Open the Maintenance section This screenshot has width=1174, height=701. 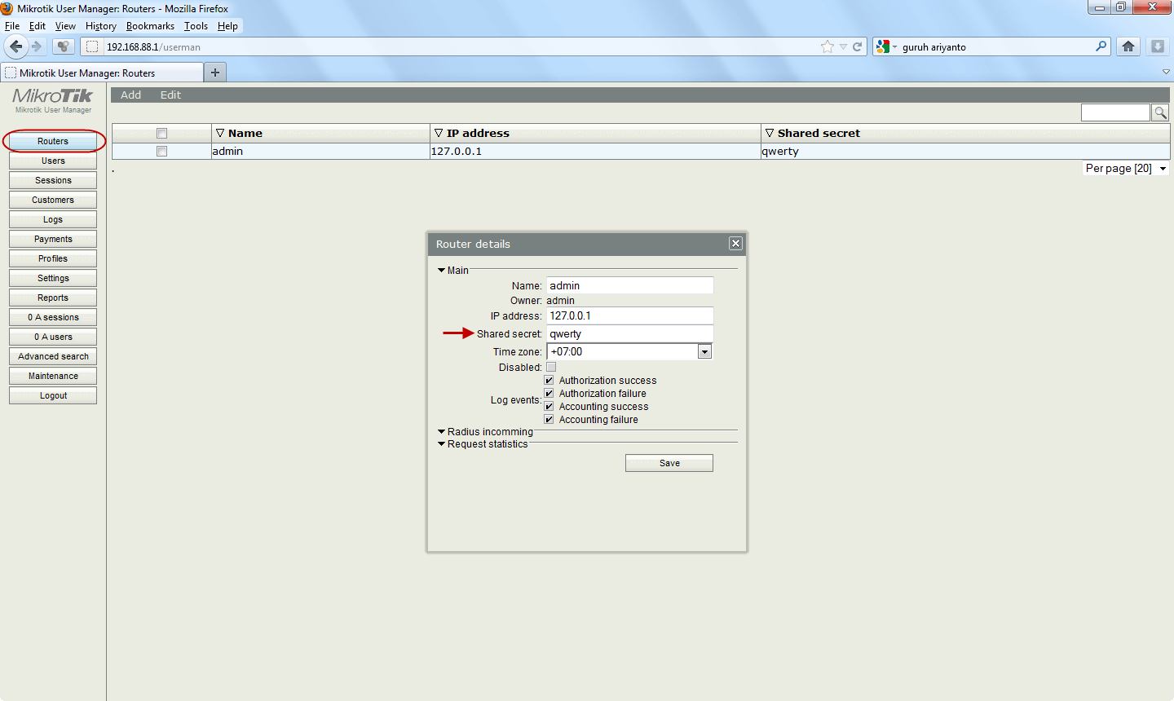[53, 376]
